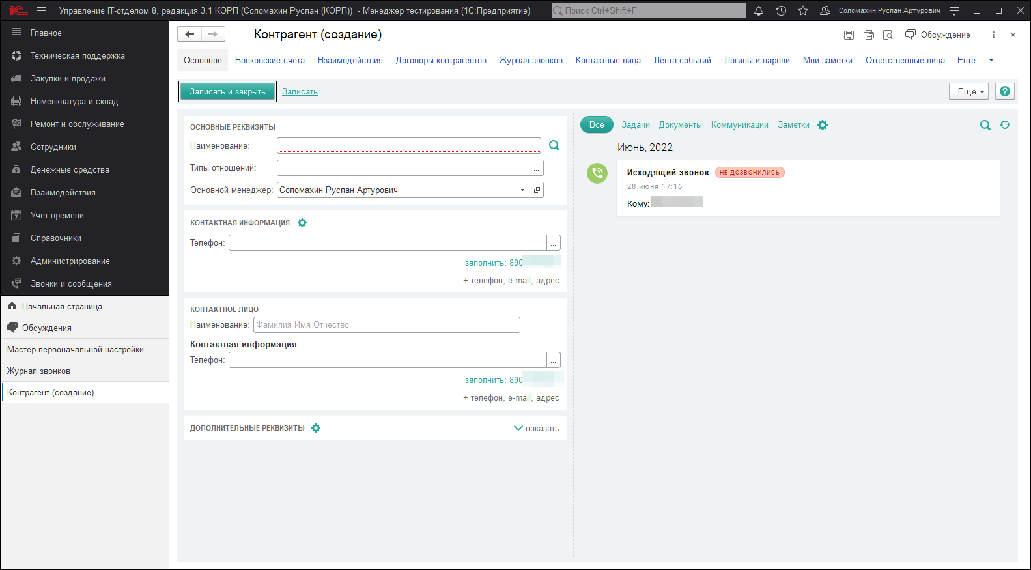Viewport: 1031px width, 570px height.
Task: Select the 'Все' filter toggle
Action: click(597, 125)
